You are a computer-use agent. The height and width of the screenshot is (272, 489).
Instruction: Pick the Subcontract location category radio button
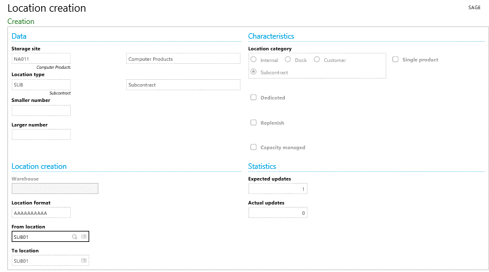click(253, 72)
